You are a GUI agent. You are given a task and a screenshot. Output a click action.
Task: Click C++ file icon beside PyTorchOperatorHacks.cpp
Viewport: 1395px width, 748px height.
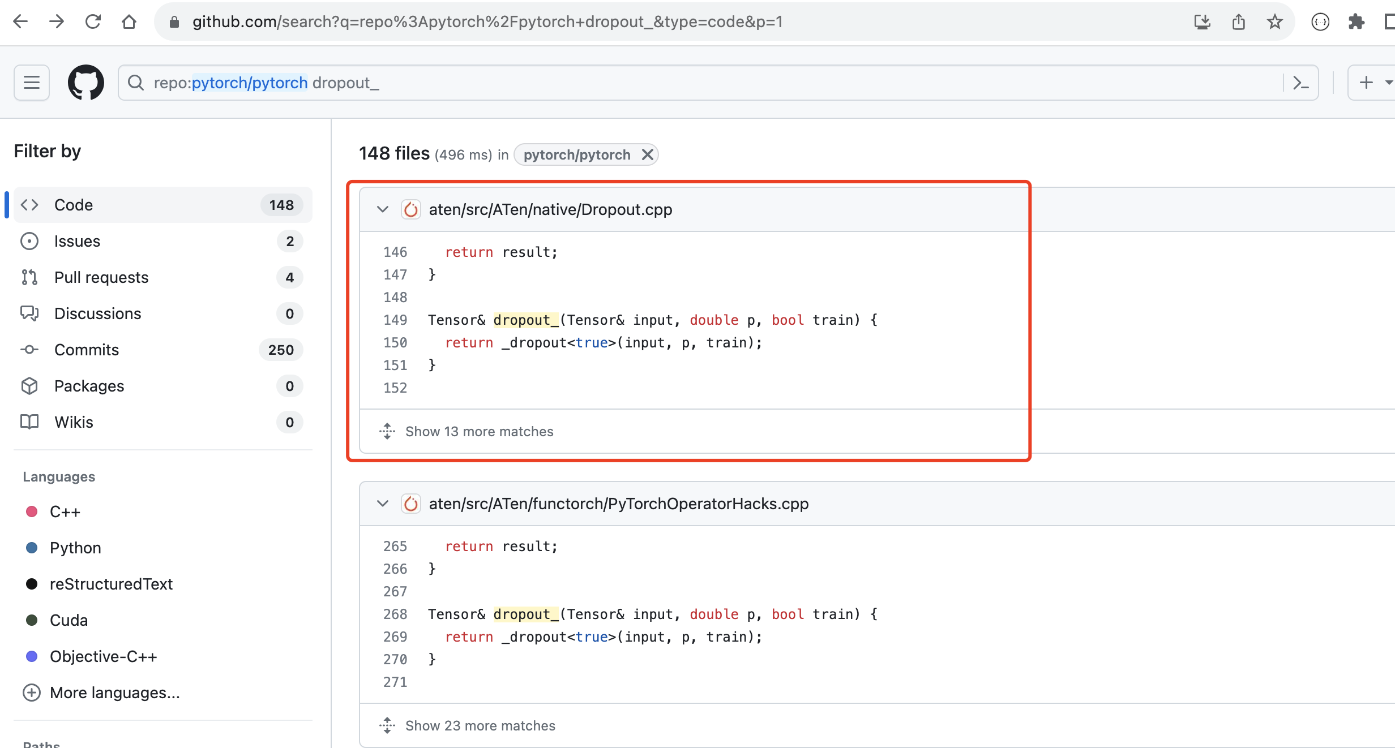(411, 504)
